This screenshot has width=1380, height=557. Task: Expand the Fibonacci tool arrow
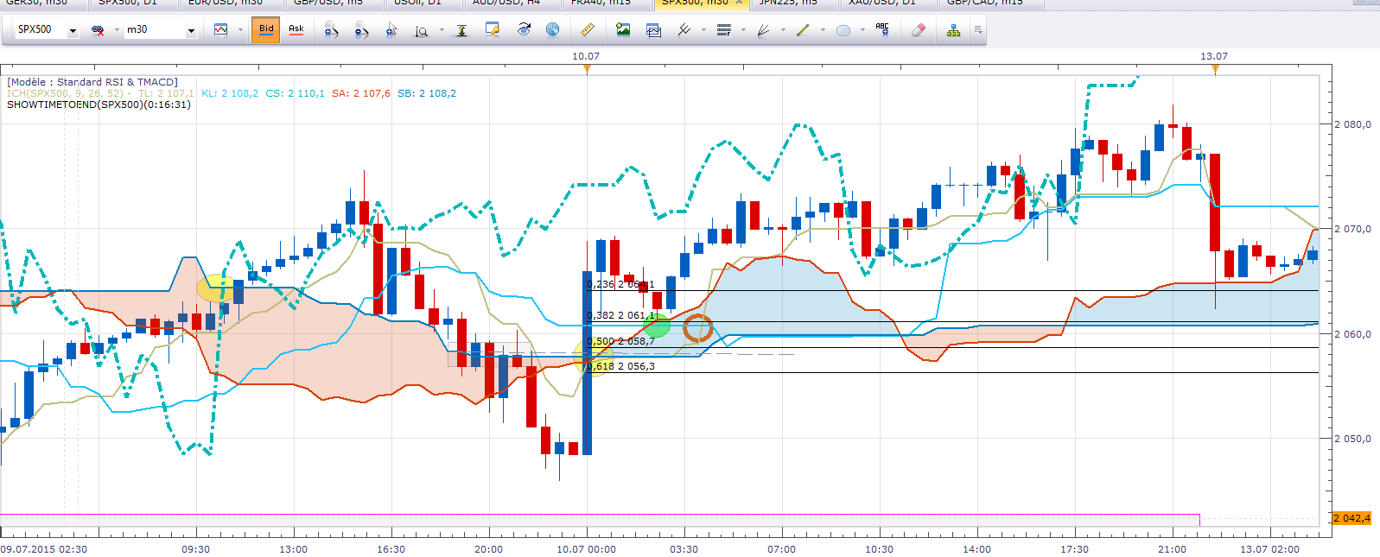tap(743, 30)
